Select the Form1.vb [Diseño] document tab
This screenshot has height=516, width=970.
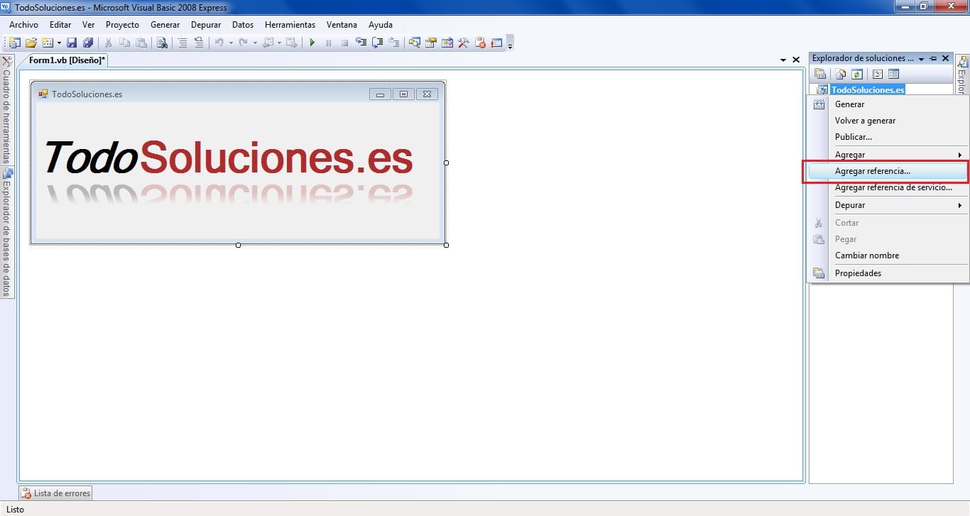pyautogui.click(x=67, y=60)
